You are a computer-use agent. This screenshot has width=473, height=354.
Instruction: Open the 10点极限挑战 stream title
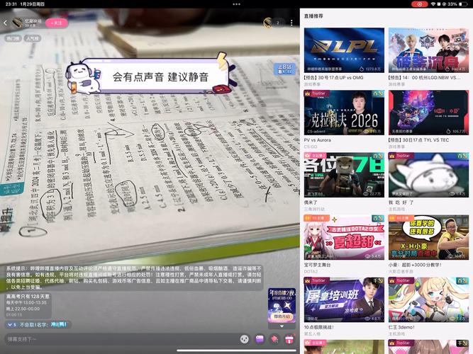(319, 327)
